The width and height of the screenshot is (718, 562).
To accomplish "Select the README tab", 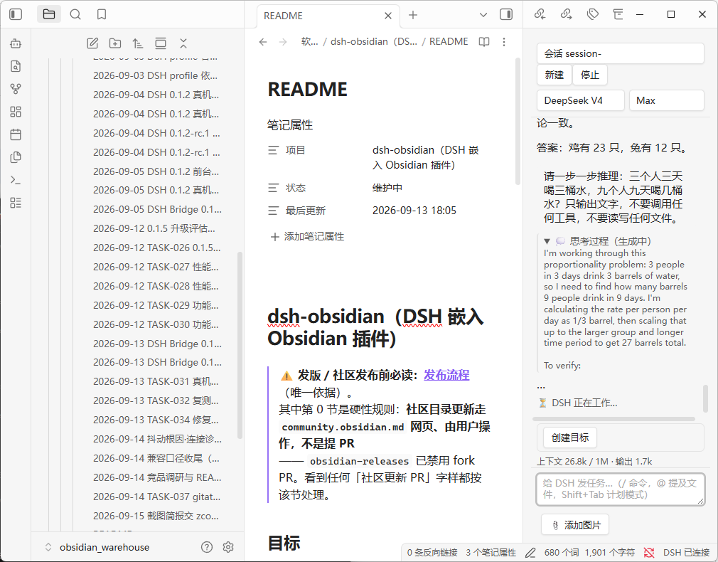I will (328, 16).
